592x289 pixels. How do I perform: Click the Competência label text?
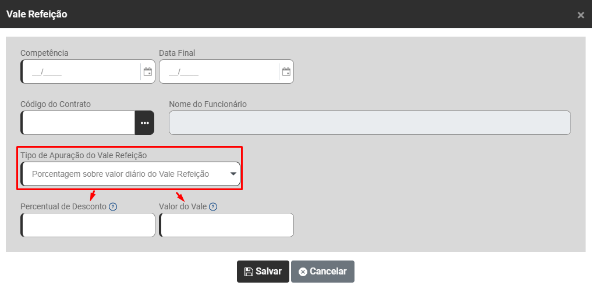coord(44,53)
